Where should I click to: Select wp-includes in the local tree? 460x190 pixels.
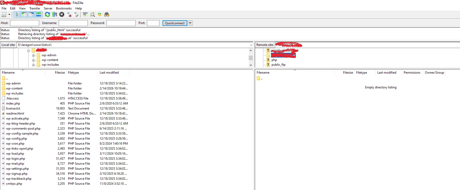pos(50,65)
